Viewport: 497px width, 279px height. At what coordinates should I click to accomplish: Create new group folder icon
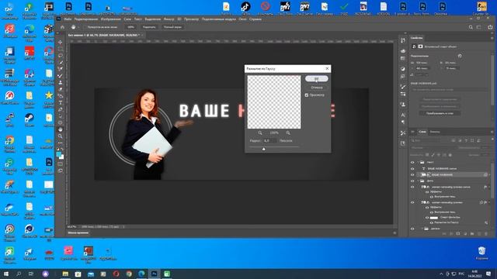tap(472, 234)
